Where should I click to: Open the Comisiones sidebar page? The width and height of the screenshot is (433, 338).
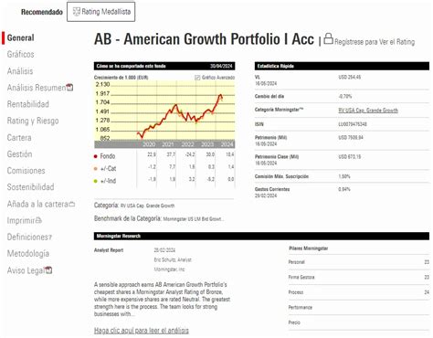26,171
